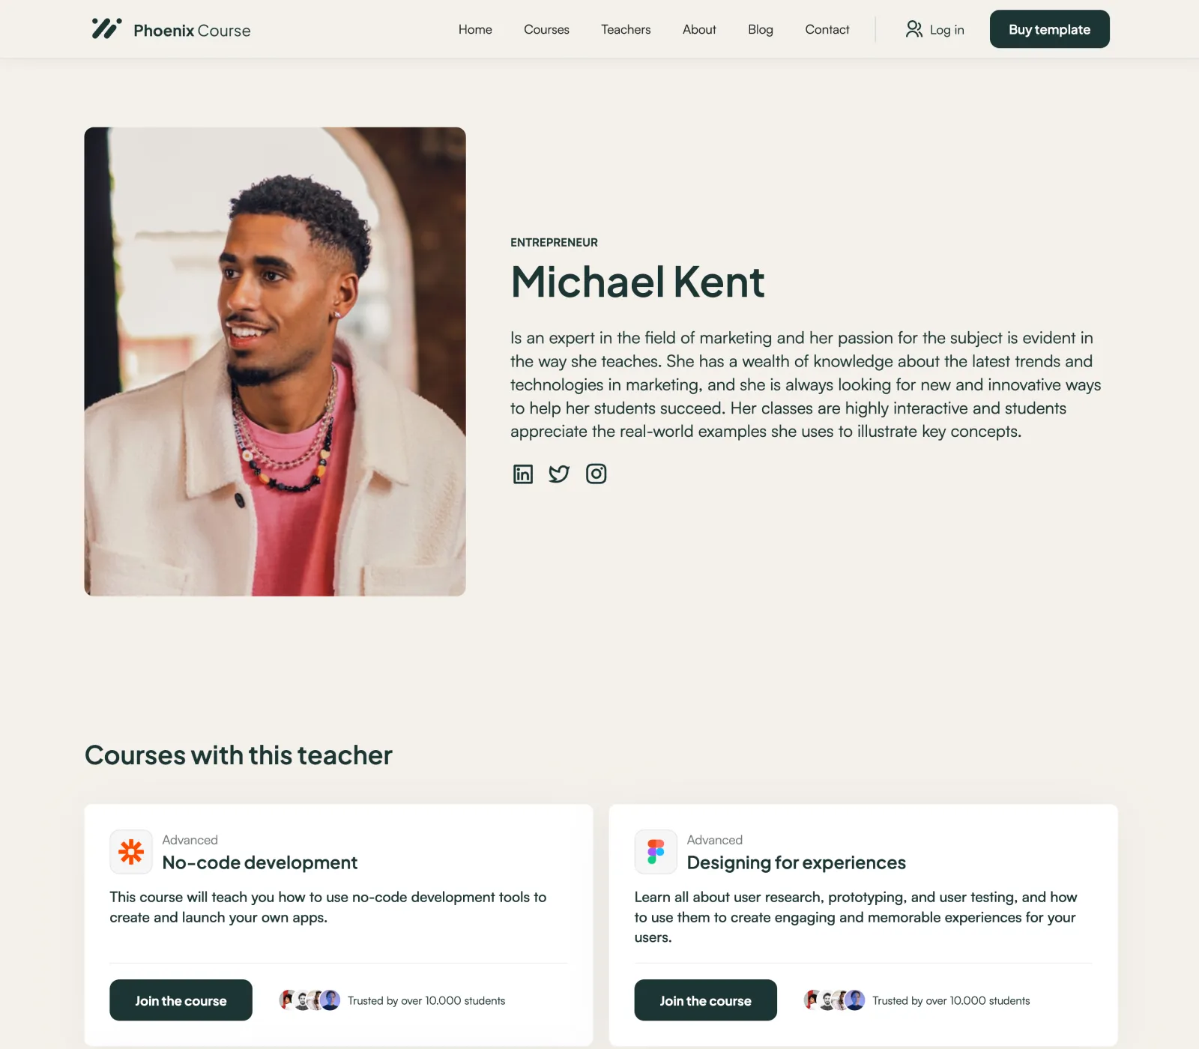Join the No-code development course
1199x1049 pixels.
click(181, 1000)
